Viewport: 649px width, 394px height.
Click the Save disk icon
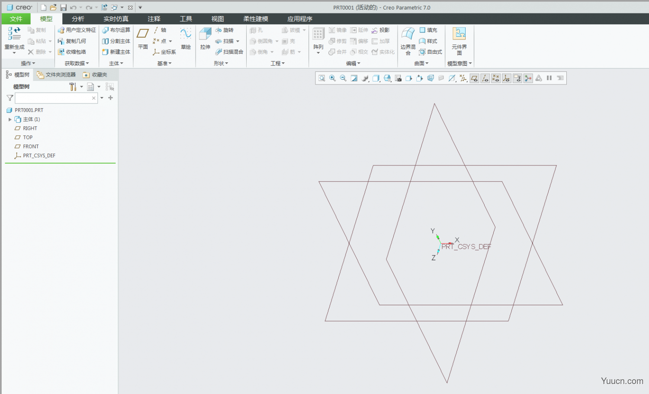click(63, 7)
